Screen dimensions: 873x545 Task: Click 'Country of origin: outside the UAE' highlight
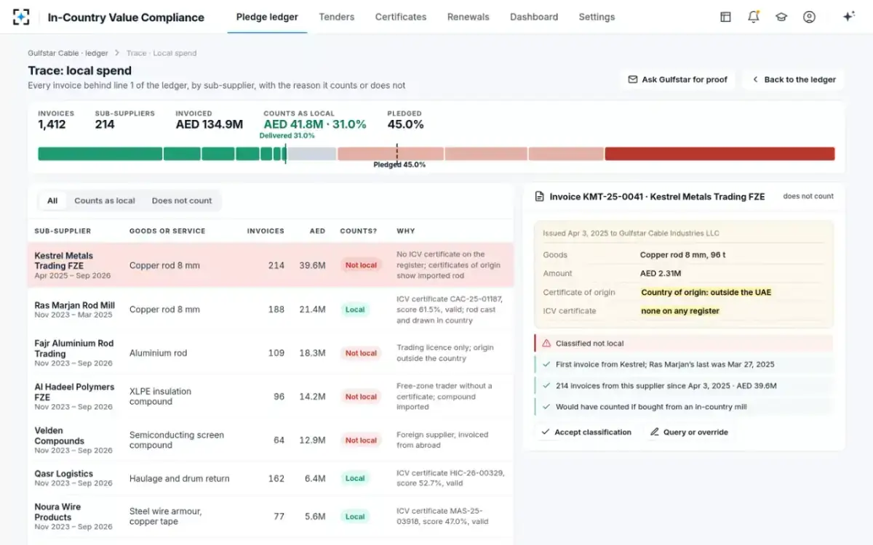tap(706, 292)
